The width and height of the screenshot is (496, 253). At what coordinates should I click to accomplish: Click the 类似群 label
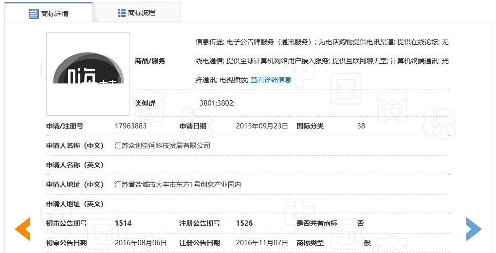145,103
